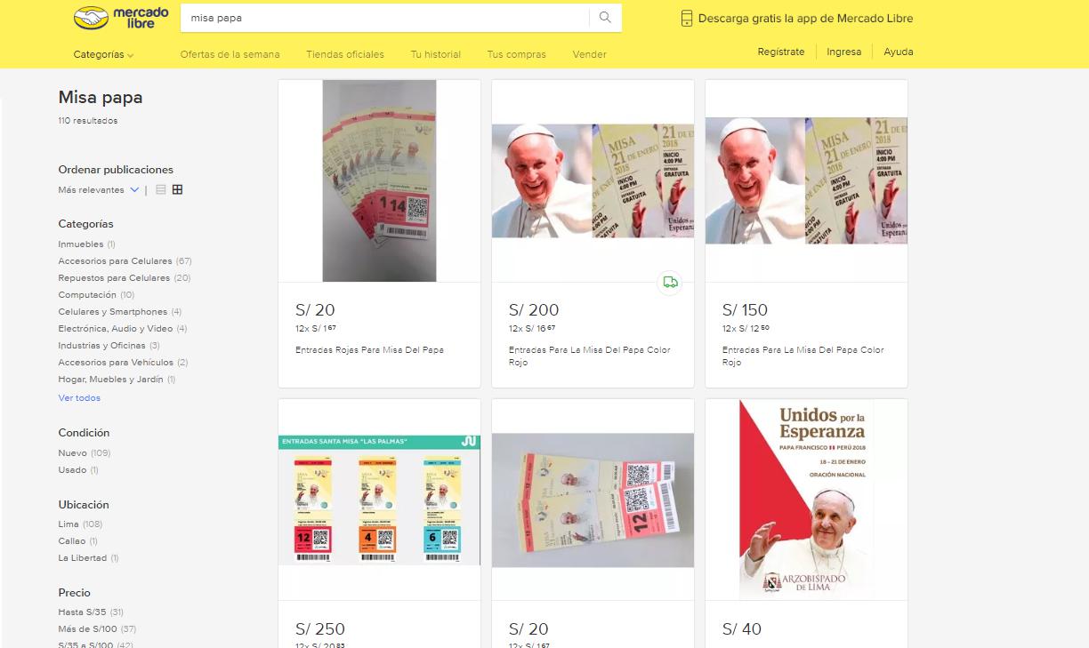Switch to list view layout icon
This screenshot has width=1089, height=648.
pos(161,189)
